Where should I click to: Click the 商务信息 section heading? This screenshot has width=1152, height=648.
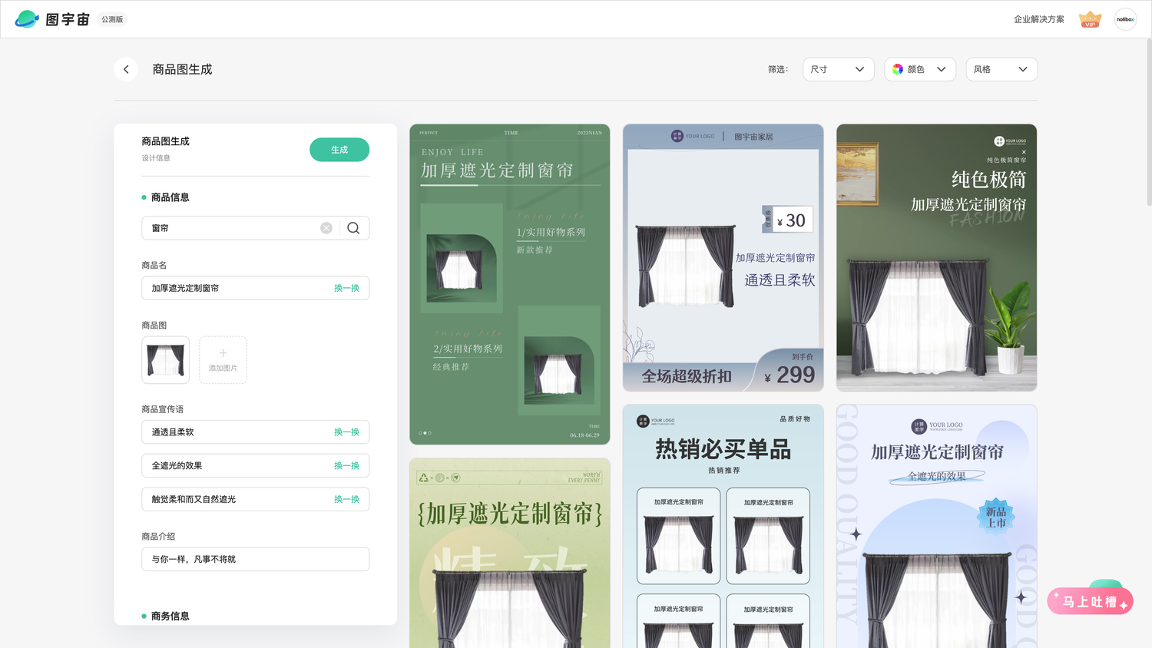coord(170,616)
